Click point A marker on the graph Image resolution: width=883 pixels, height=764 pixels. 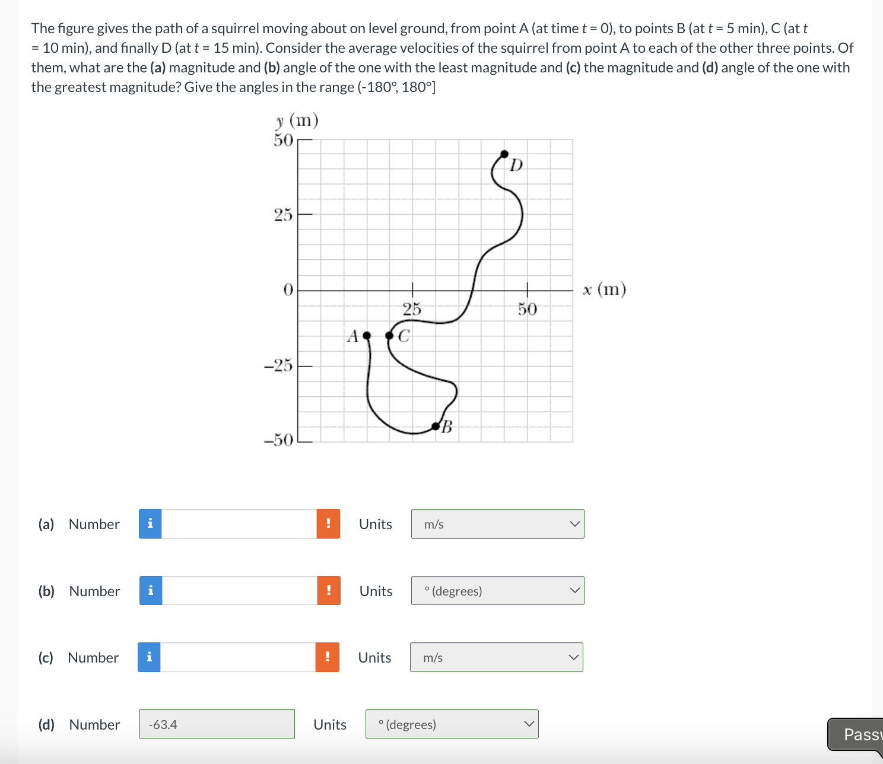pyautogui.click(x=366, y=335)
